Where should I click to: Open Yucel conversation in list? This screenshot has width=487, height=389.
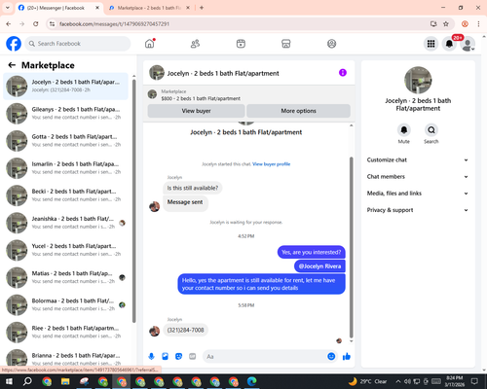click(65, 250)
